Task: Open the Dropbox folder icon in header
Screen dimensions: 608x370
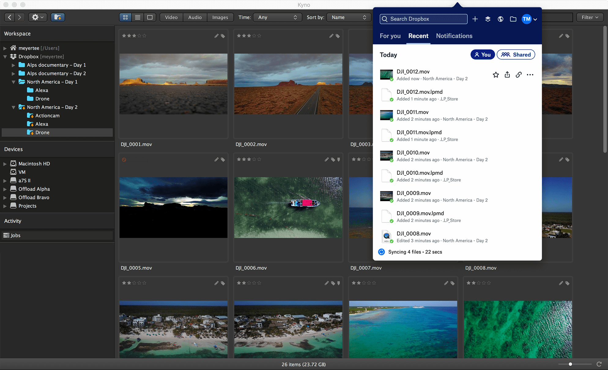Action: tap(513, 19)
